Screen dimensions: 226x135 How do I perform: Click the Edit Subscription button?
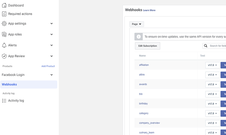(x=148, y=46)
